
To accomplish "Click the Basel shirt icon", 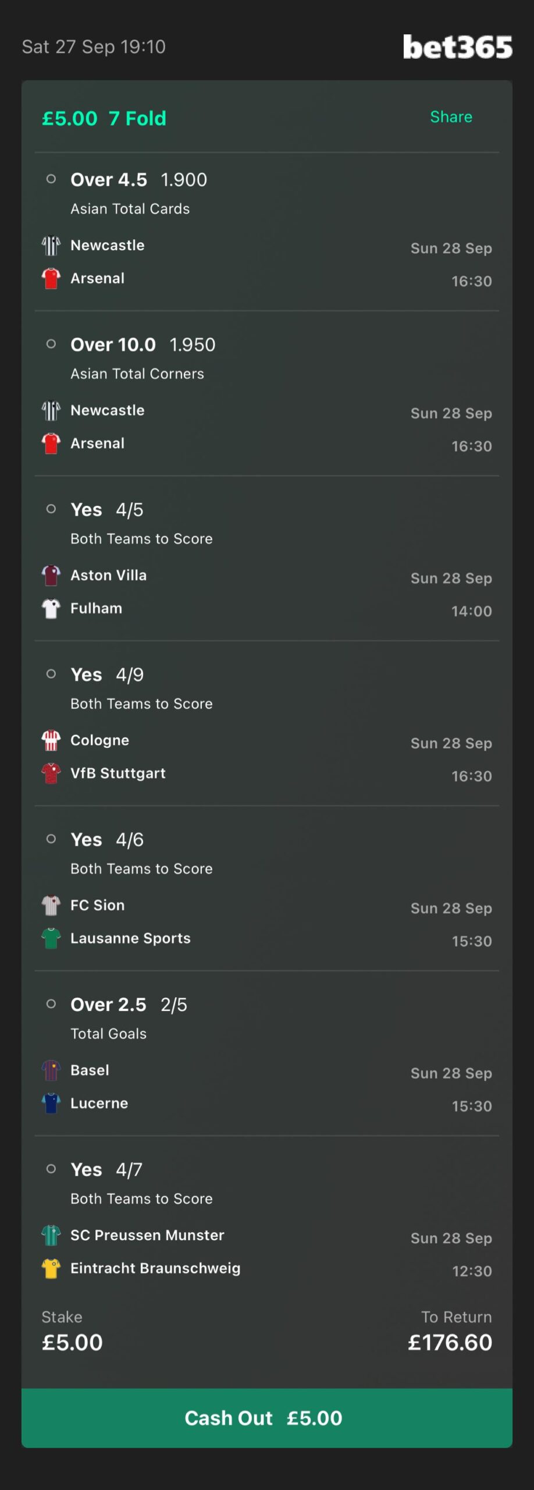I will coord(51,1070).
